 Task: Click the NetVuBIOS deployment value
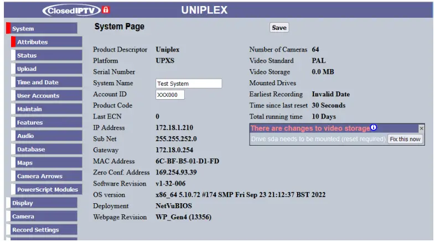click(174, 205)
